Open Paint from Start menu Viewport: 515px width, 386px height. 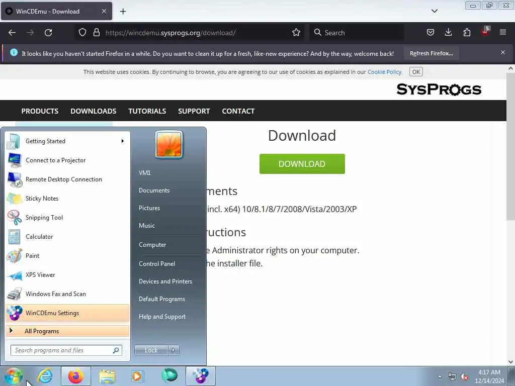67,256
